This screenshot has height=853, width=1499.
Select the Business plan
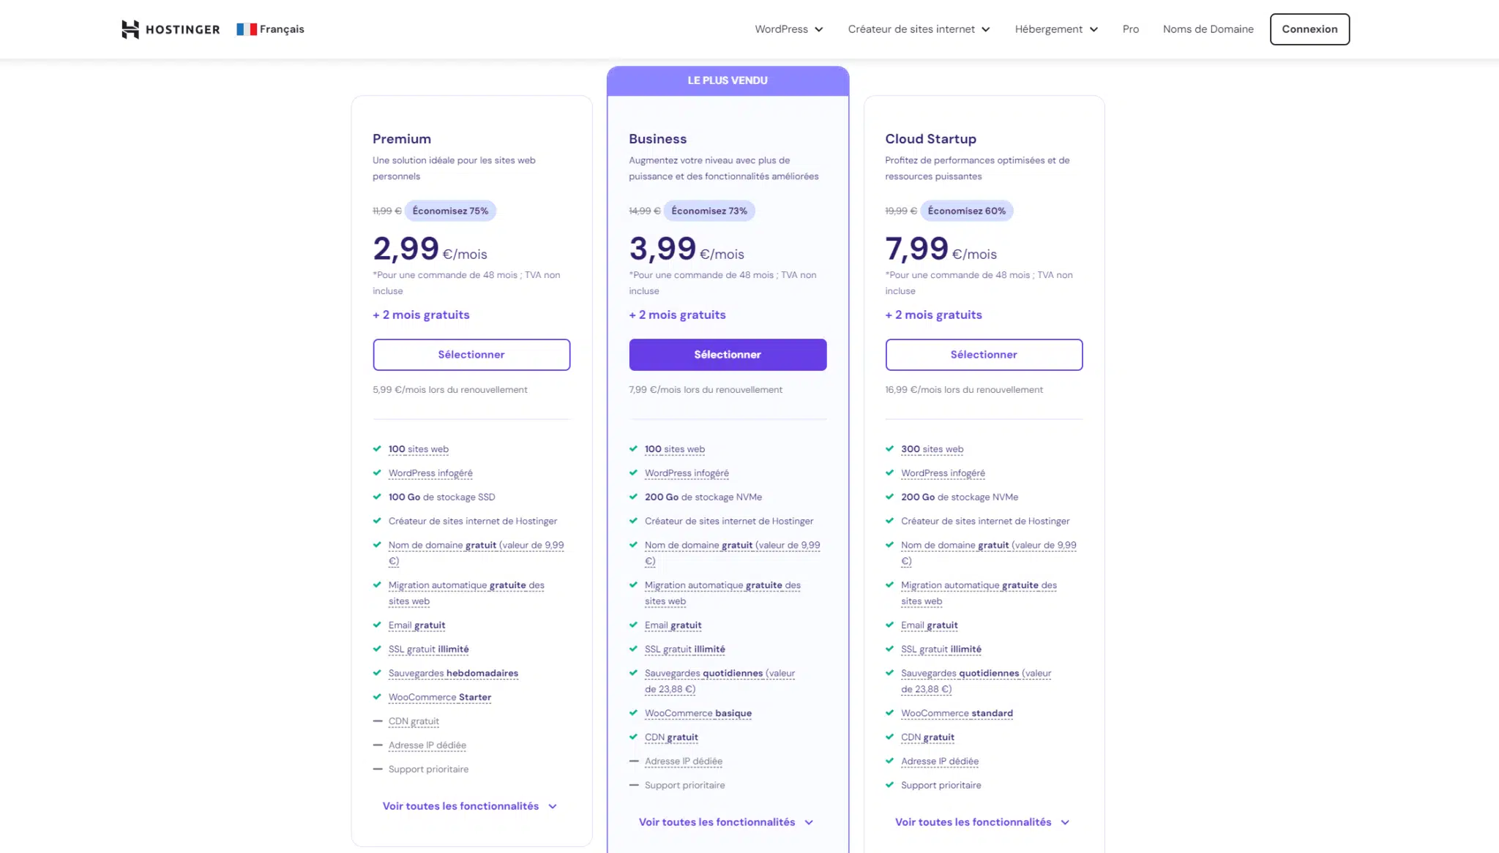tap(728, 355)
